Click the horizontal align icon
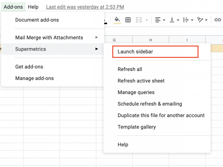Image resolution: width=223 pixels, height=167 pixels. [x=158, y=20]
